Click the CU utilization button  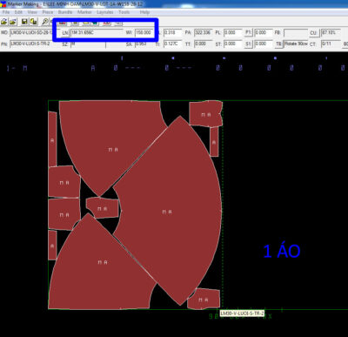313,33
